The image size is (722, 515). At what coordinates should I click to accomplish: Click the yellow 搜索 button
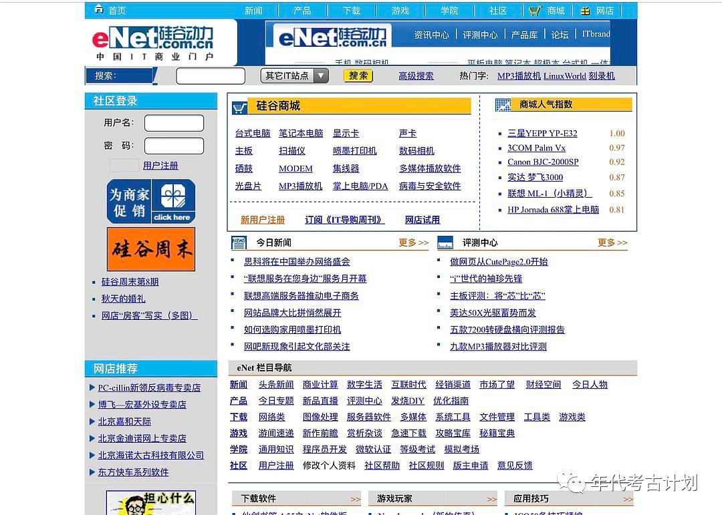pos(358,75)
